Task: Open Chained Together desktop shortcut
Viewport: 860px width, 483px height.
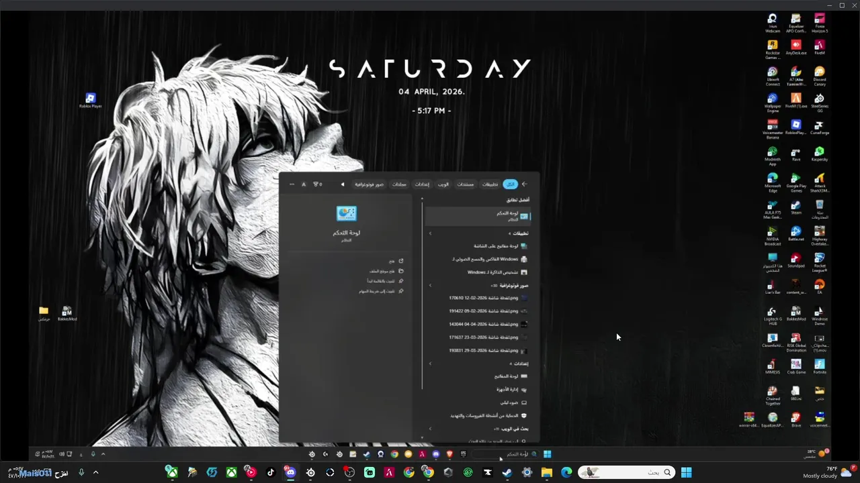Action: tap(773, 395)
